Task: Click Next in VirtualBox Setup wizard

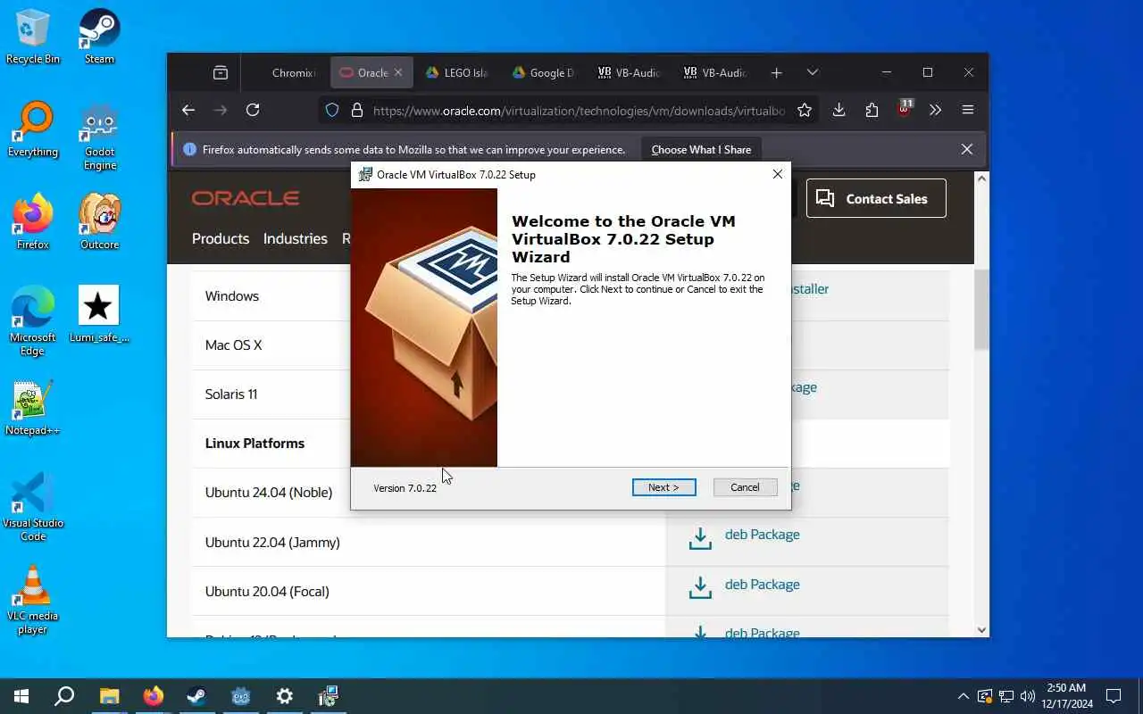Action: pyautogui.click(x=663, y=487)
